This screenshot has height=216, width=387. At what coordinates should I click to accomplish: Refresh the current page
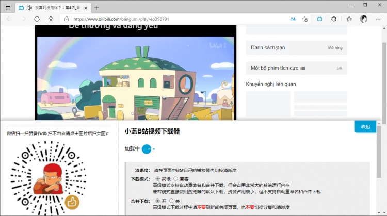37,19
